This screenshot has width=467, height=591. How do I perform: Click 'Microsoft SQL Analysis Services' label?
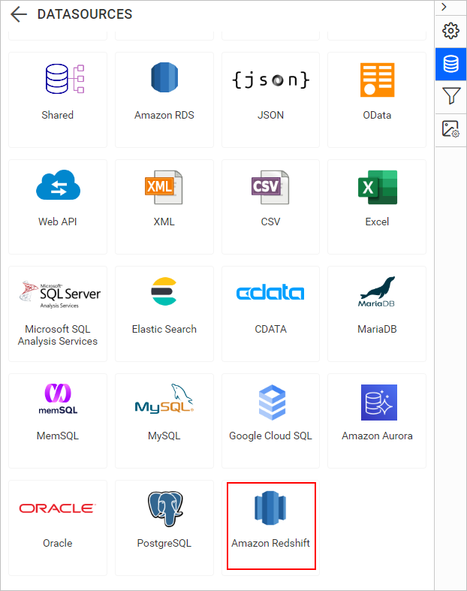57,335
